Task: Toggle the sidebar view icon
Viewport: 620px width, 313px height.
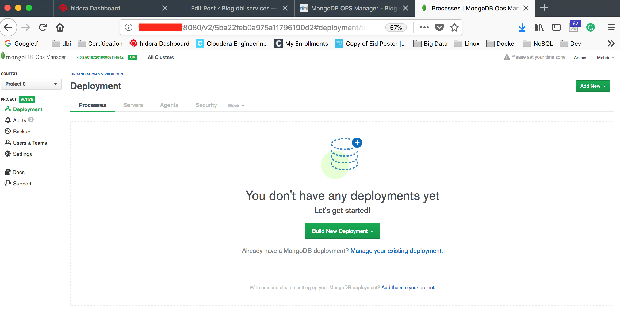Action: pyautogui.click(x=556, y=27)
